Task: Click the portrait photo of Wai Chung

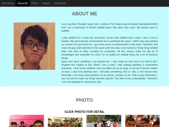Action: tap(34, 46)
